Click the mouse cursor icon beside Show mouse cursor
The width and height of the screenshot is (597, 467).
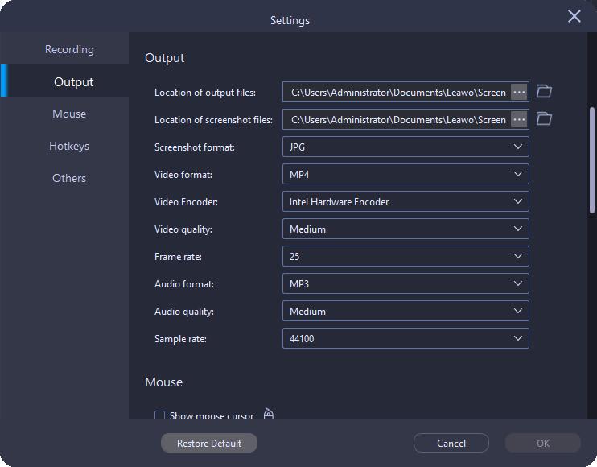(x=269, y=415)
